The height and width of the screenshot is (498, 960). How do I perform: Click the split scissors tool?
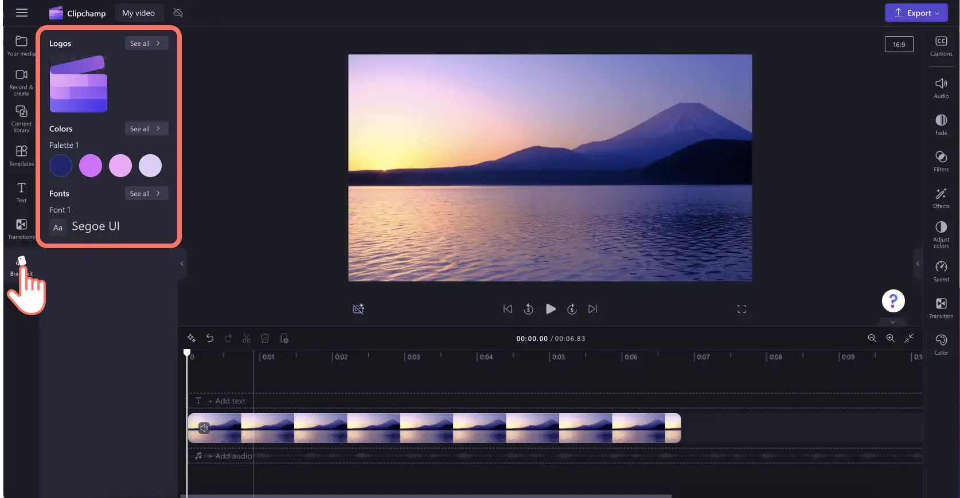pos(247,338)
